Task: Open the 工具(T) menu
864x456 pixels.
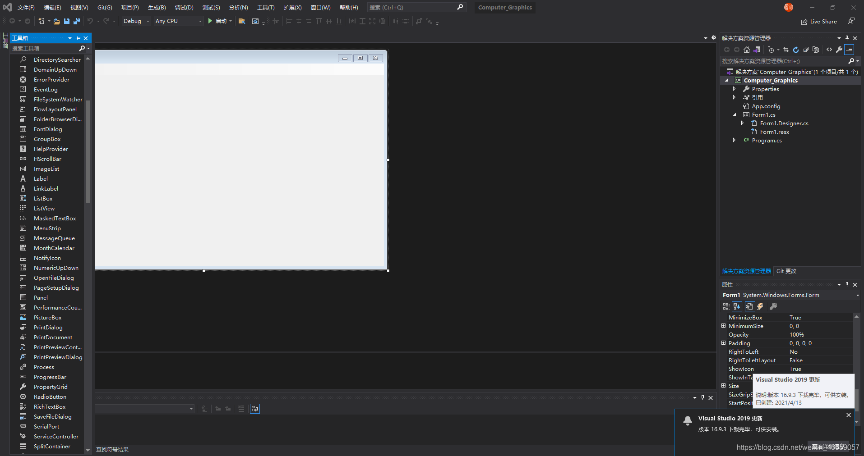Action: click(x=266, y=7)
